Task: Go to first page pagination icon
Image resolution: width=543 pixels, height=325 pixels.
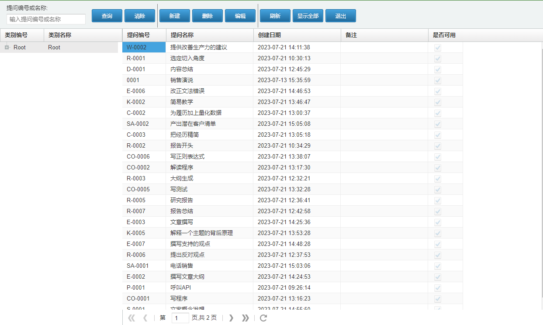Action: click(131, 318)
